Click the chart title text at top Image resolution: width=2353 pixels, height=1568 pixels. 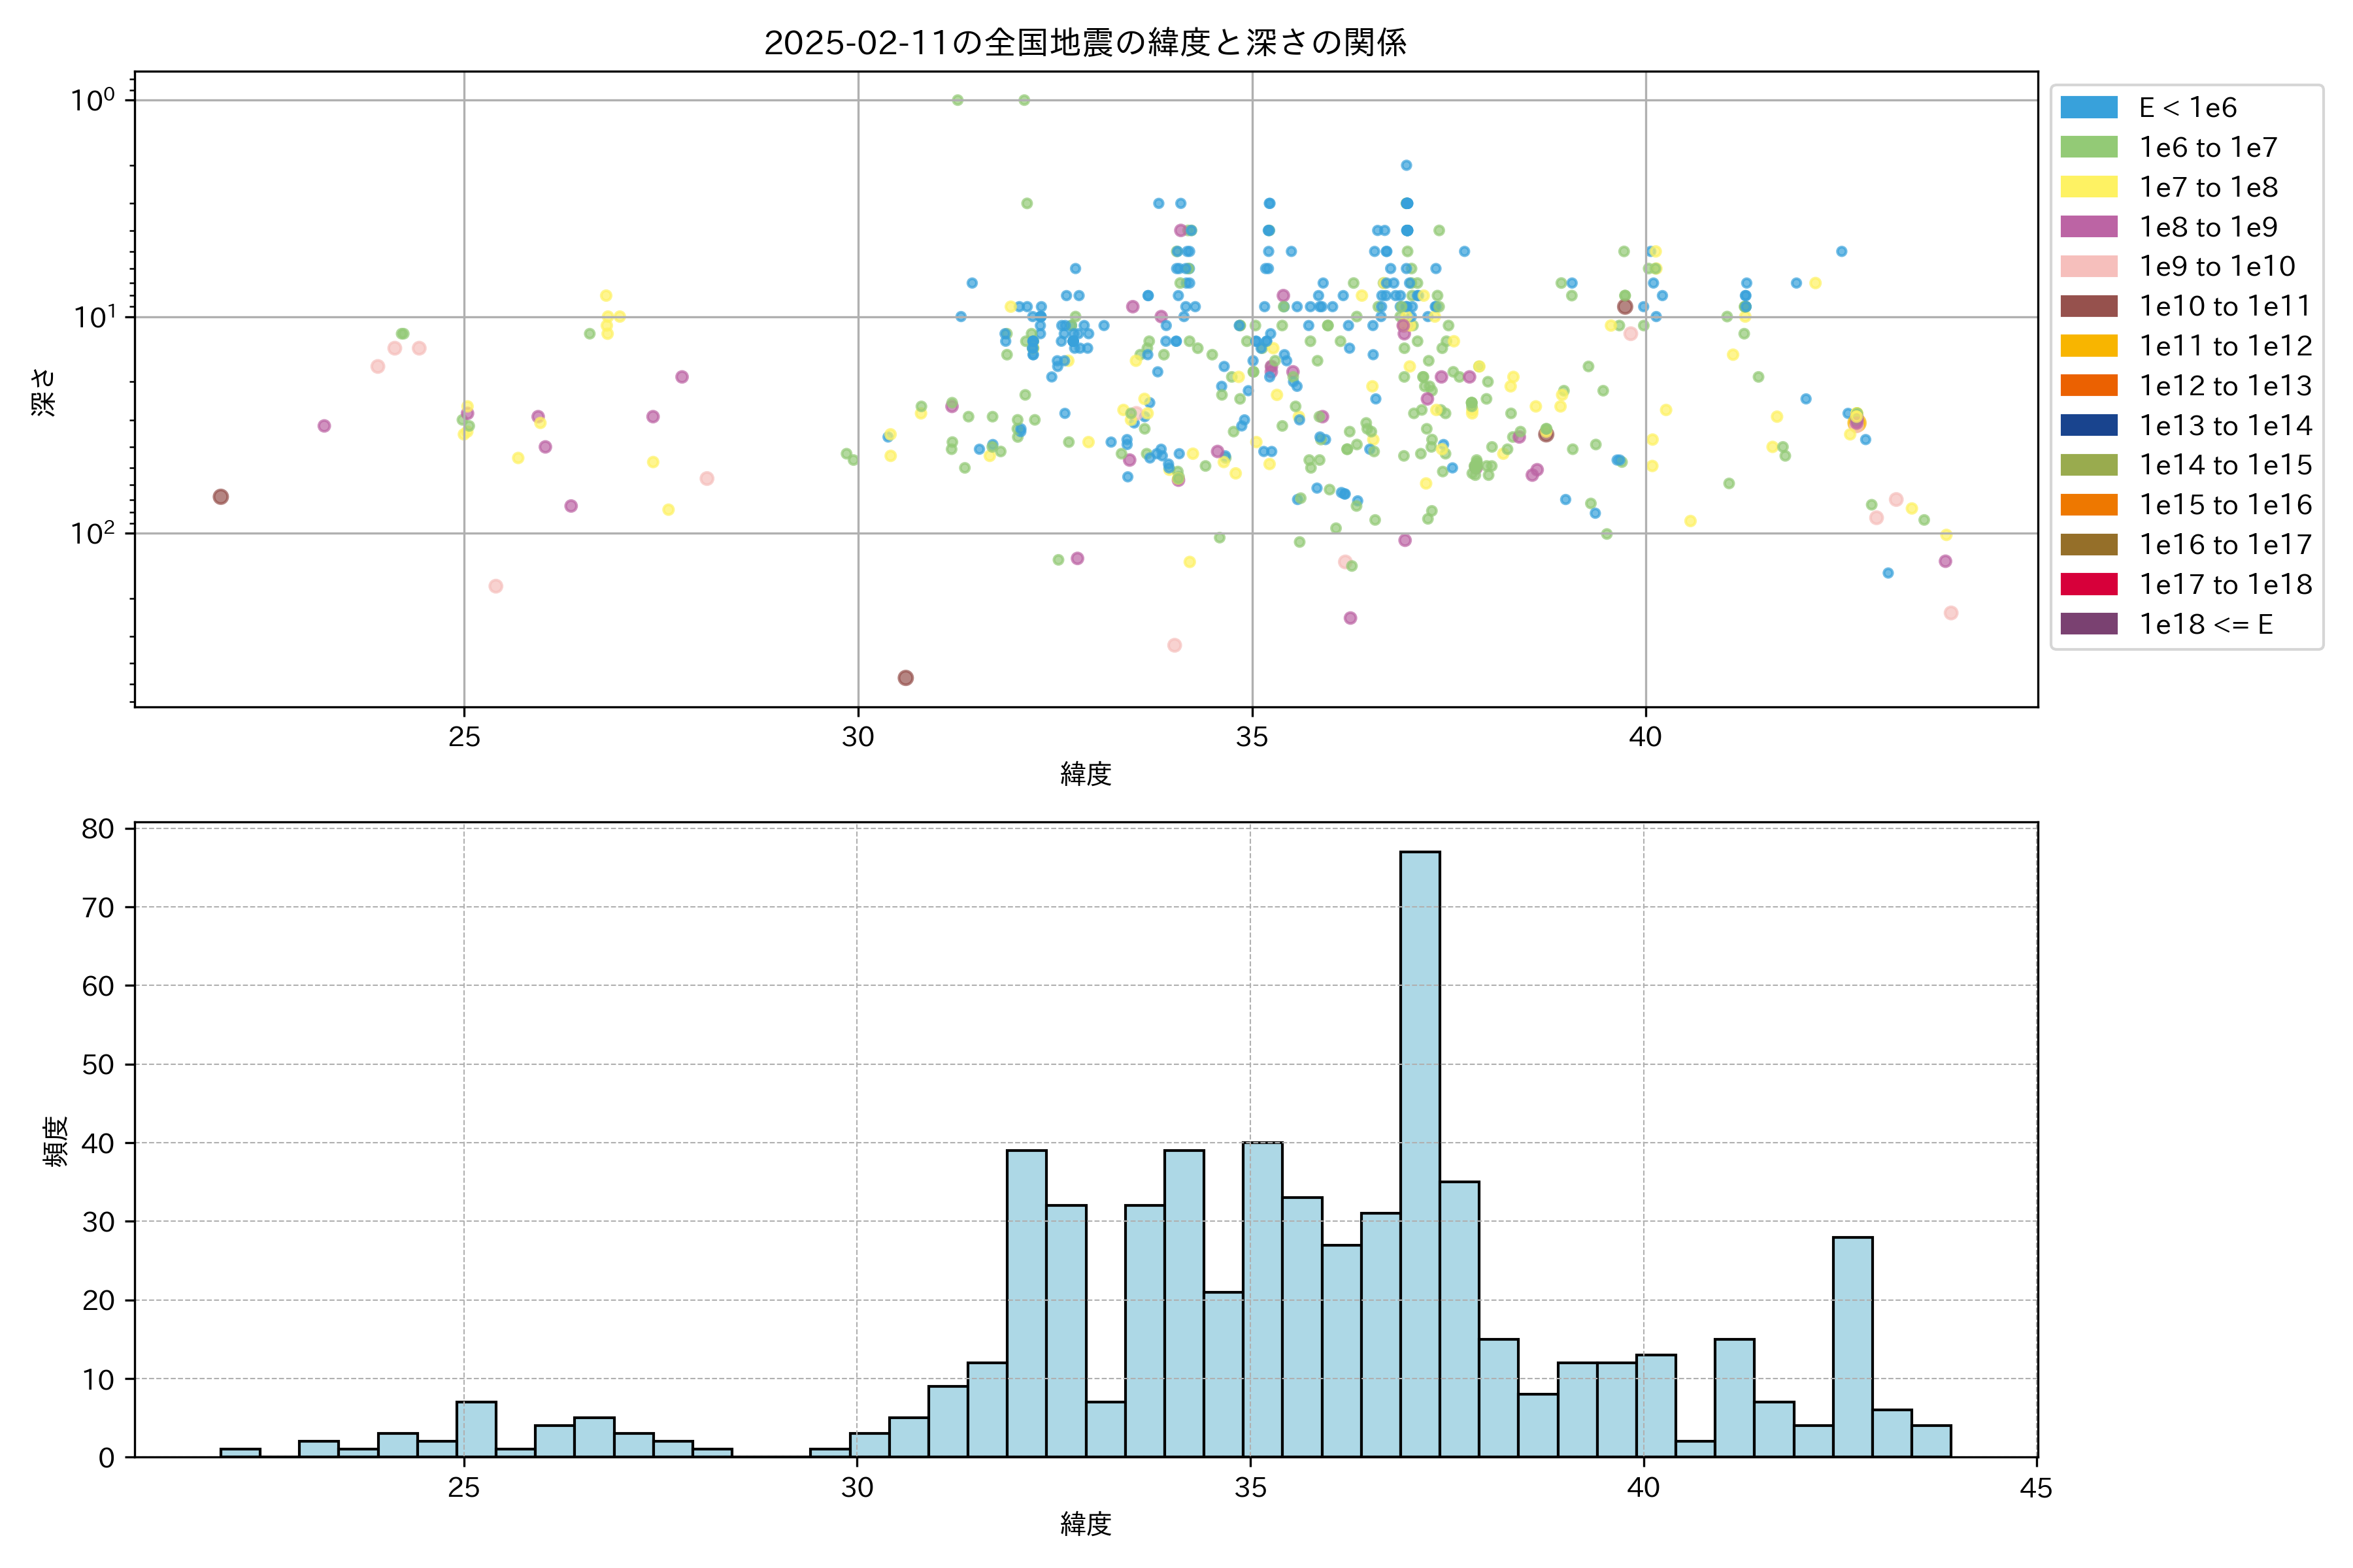[1086, 42]
